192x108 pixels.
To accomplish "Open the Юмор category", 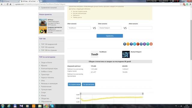I will pos(43,95).
